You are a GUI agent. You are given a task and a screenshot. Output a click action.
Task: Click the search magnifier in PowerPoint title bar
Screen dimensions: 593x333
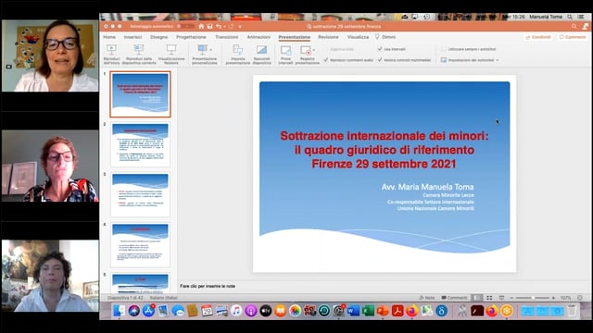point(574,26)
